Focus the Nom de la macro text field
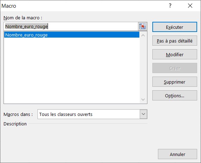Screen dimensions: 201x163 71,26
